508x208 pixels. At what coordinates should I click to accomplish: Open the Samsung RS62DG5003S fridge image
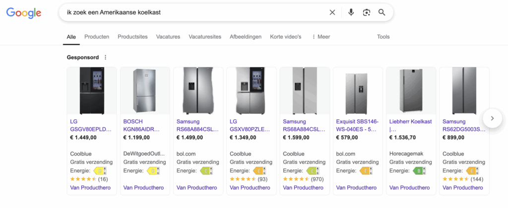tap(464, 91)
